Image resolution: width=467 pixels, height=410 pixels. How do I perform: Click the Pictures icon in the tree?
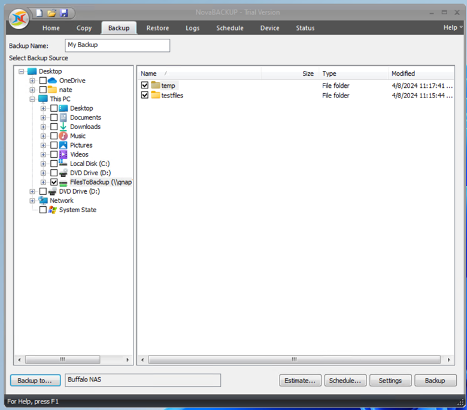63,145
